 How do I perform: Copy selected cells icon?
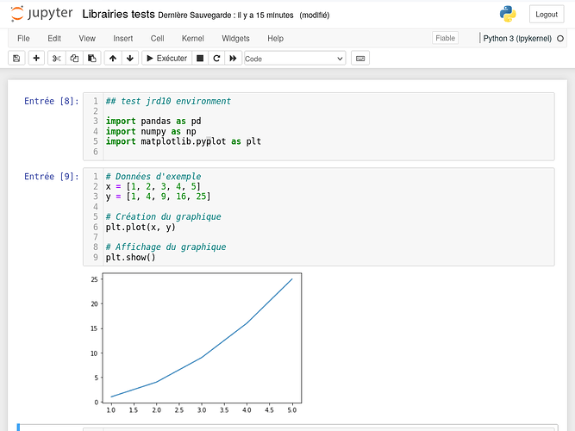coord(74,59)
